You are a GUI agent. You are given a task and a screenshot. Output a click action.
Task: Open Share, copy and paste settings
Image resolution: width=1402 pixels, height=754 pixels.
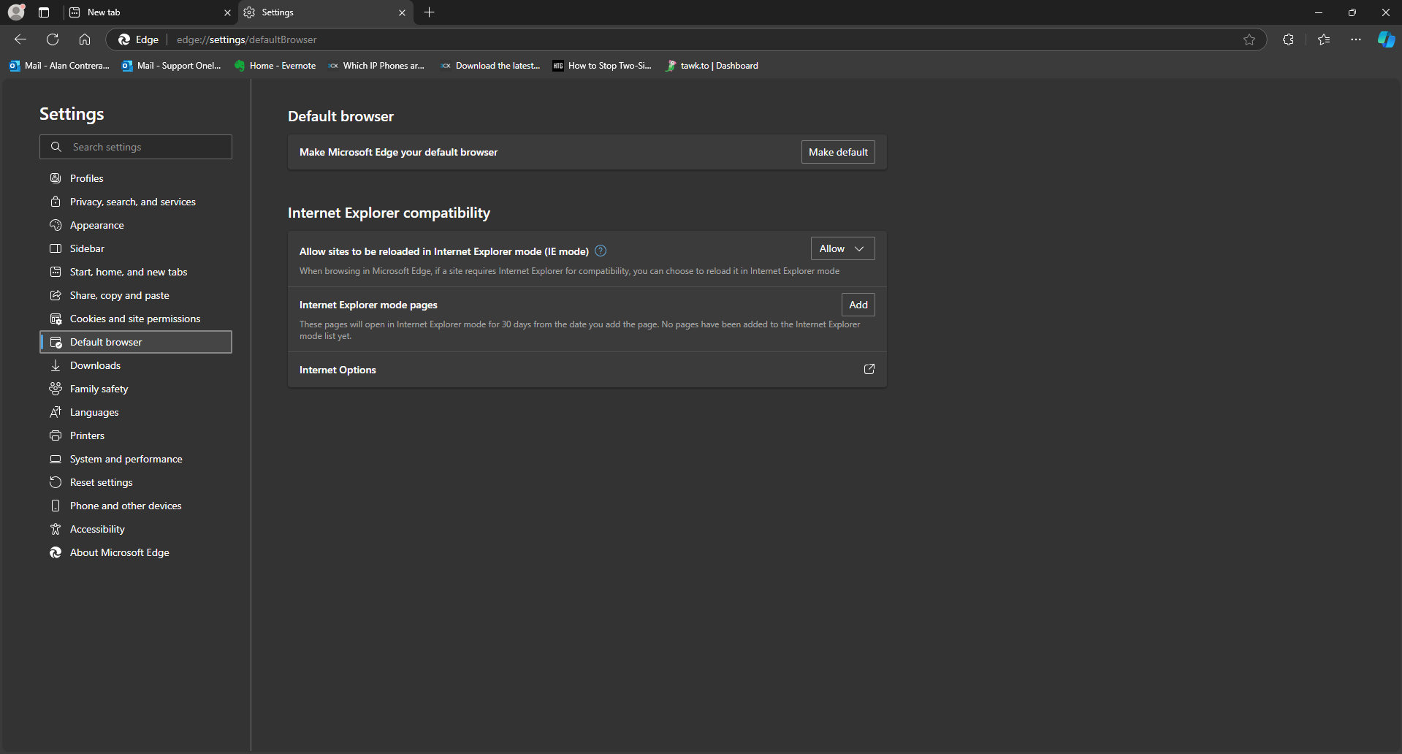[136, 295]
